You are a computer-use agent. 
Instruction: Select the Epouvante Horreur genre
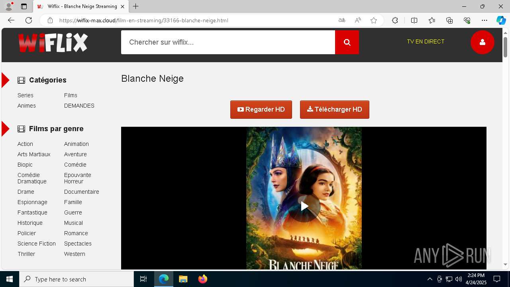point(78,178)
